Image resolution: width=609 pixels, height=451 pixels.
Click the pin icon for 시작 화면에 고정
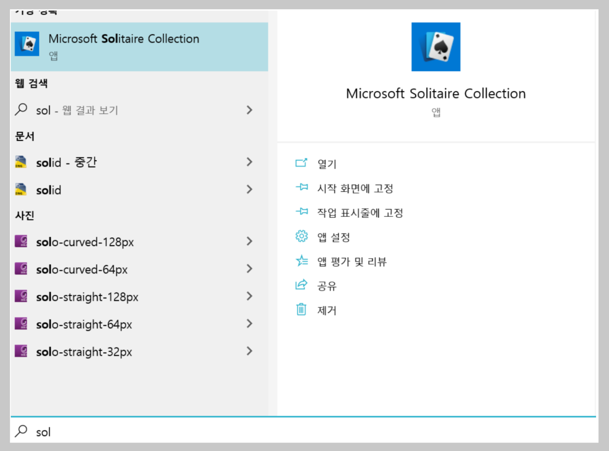tap(302, 187)
